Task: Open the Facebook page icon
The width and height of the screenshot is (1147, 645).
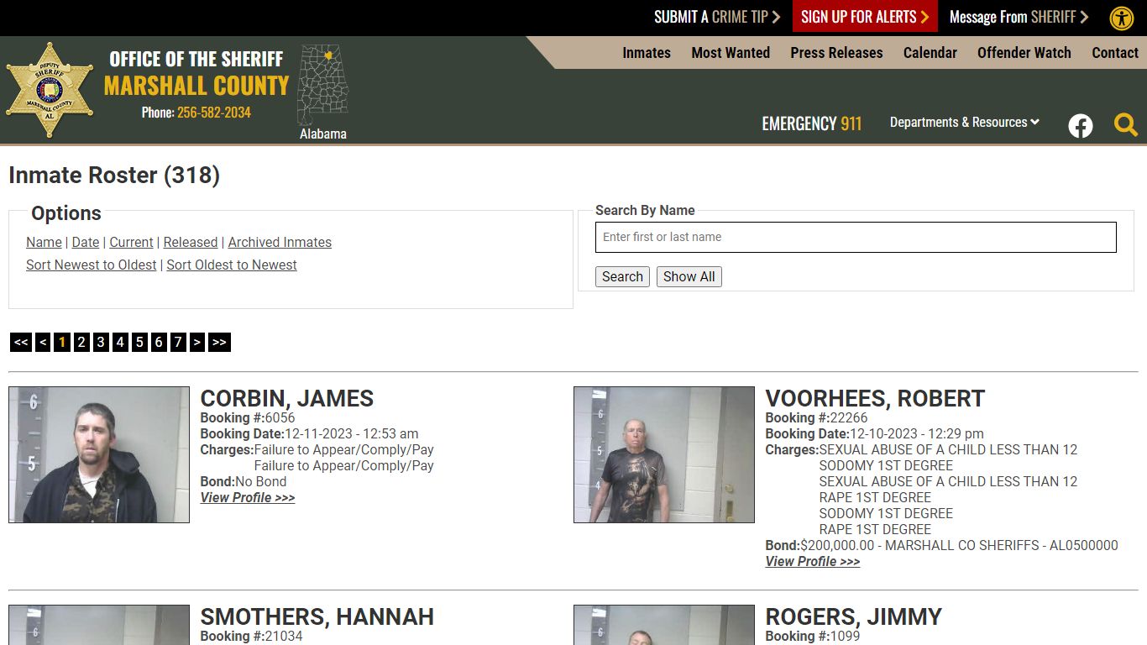Action: [x=1081, y=126]
